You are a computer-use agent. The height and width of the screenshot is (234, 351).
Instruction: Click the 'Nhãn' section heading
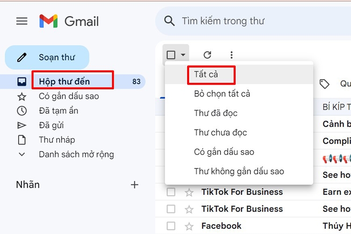pyautogui.click(x=28, y=185)
